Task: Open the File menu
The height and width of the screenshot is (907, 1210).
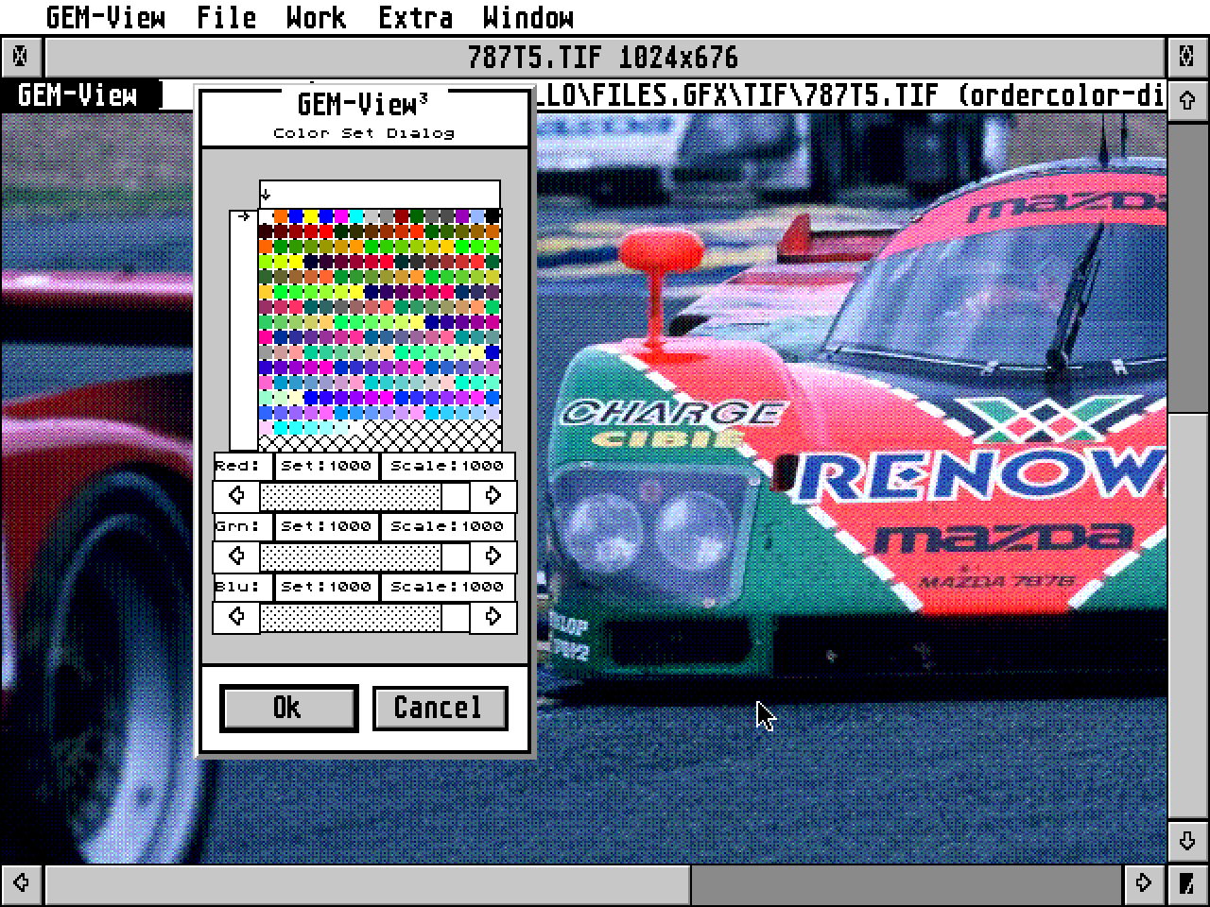Action: [x=227, y=17]
